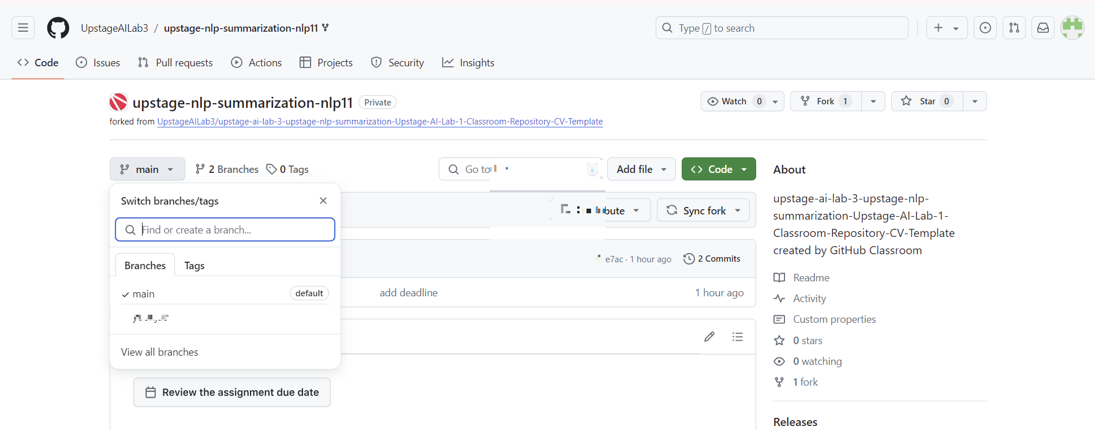The image size is (1095, 430).
Task: Open the 2 Branches link
Action: pos(227,169)
